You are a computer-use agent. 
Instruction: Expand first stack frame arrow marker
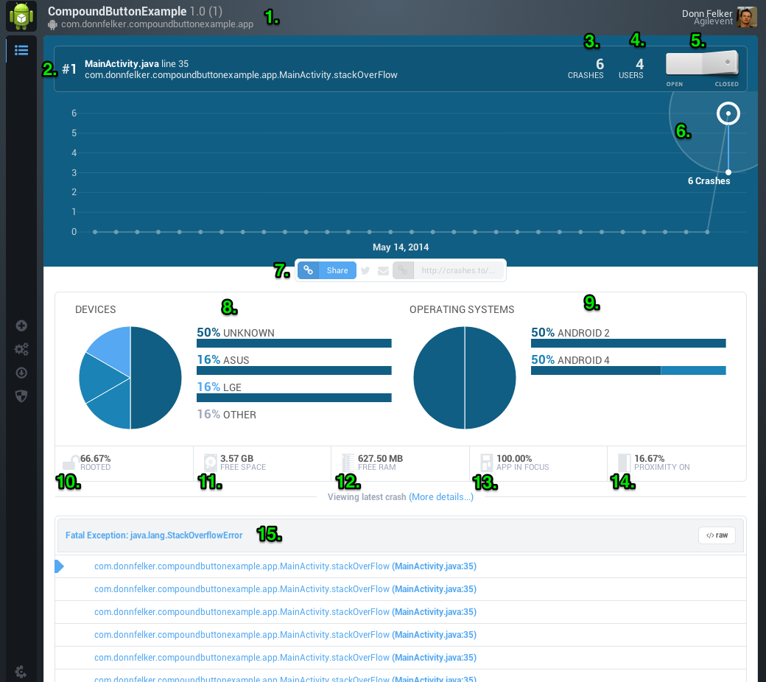click(59, 566)
